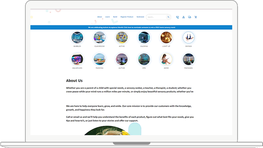Viewport: 263px width, 148px height.
Task: Open the Calming category image
Action: (144, 37)
